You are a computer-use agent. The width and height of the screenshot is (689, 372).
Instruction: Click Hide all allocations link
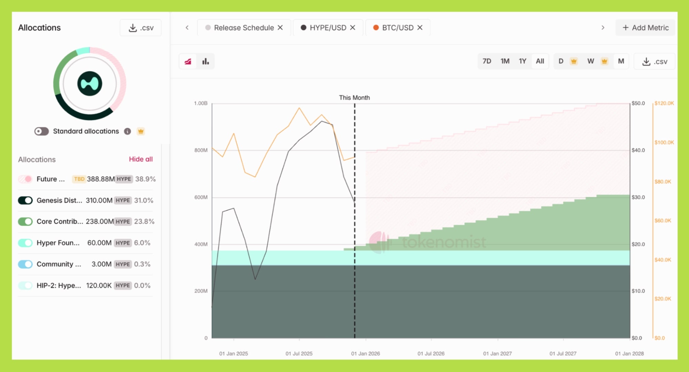click(x=141, y=159)
